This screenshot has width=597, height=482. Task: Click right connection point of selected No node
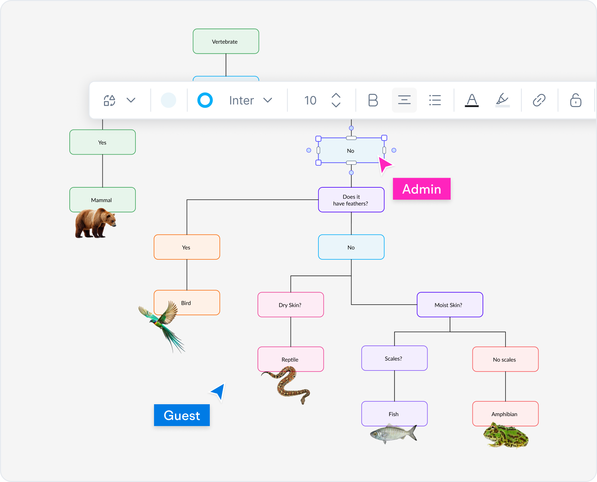(394, 150)
